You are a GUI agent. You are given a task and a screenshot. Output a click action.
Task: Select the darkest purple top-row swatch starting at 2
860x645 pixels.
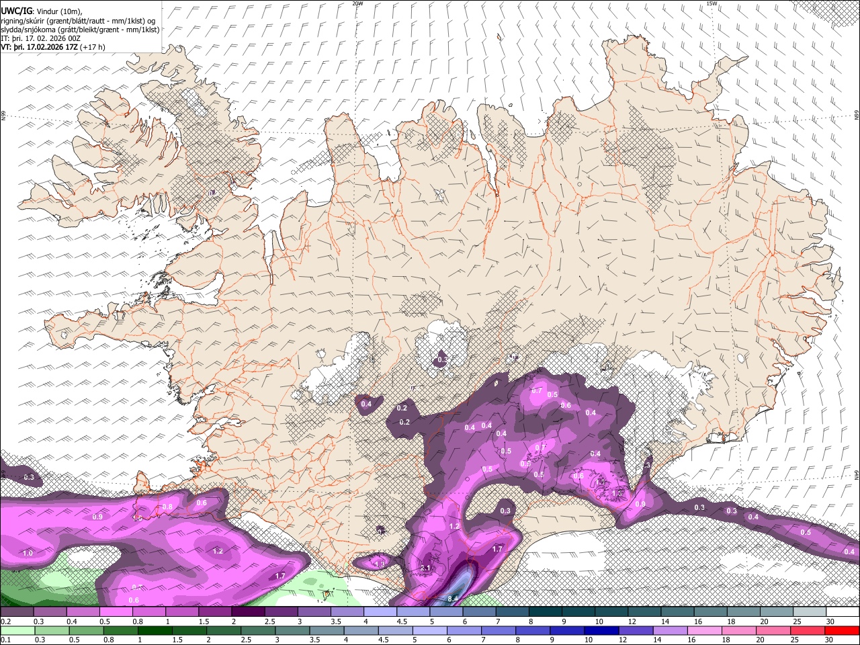(248, 612)
